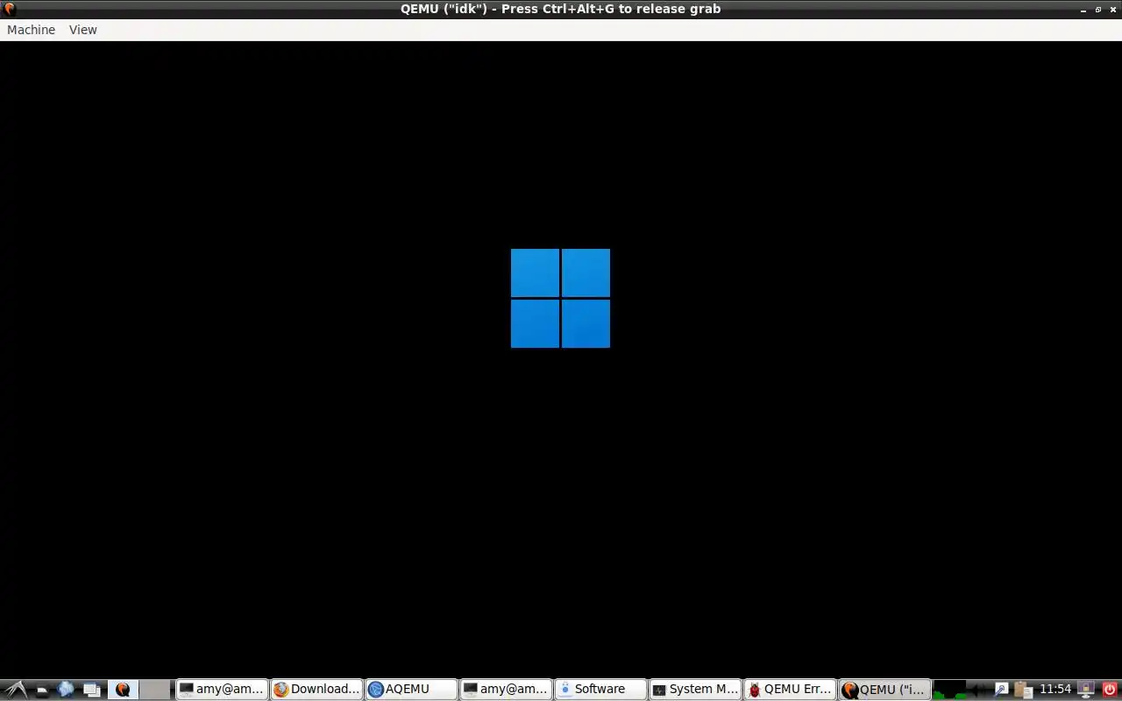Image resolution: width=1122 pixels, height=701 pixels.
Task: Switch to the AQEMU taskbar window
Action: [x=411, y=690]
